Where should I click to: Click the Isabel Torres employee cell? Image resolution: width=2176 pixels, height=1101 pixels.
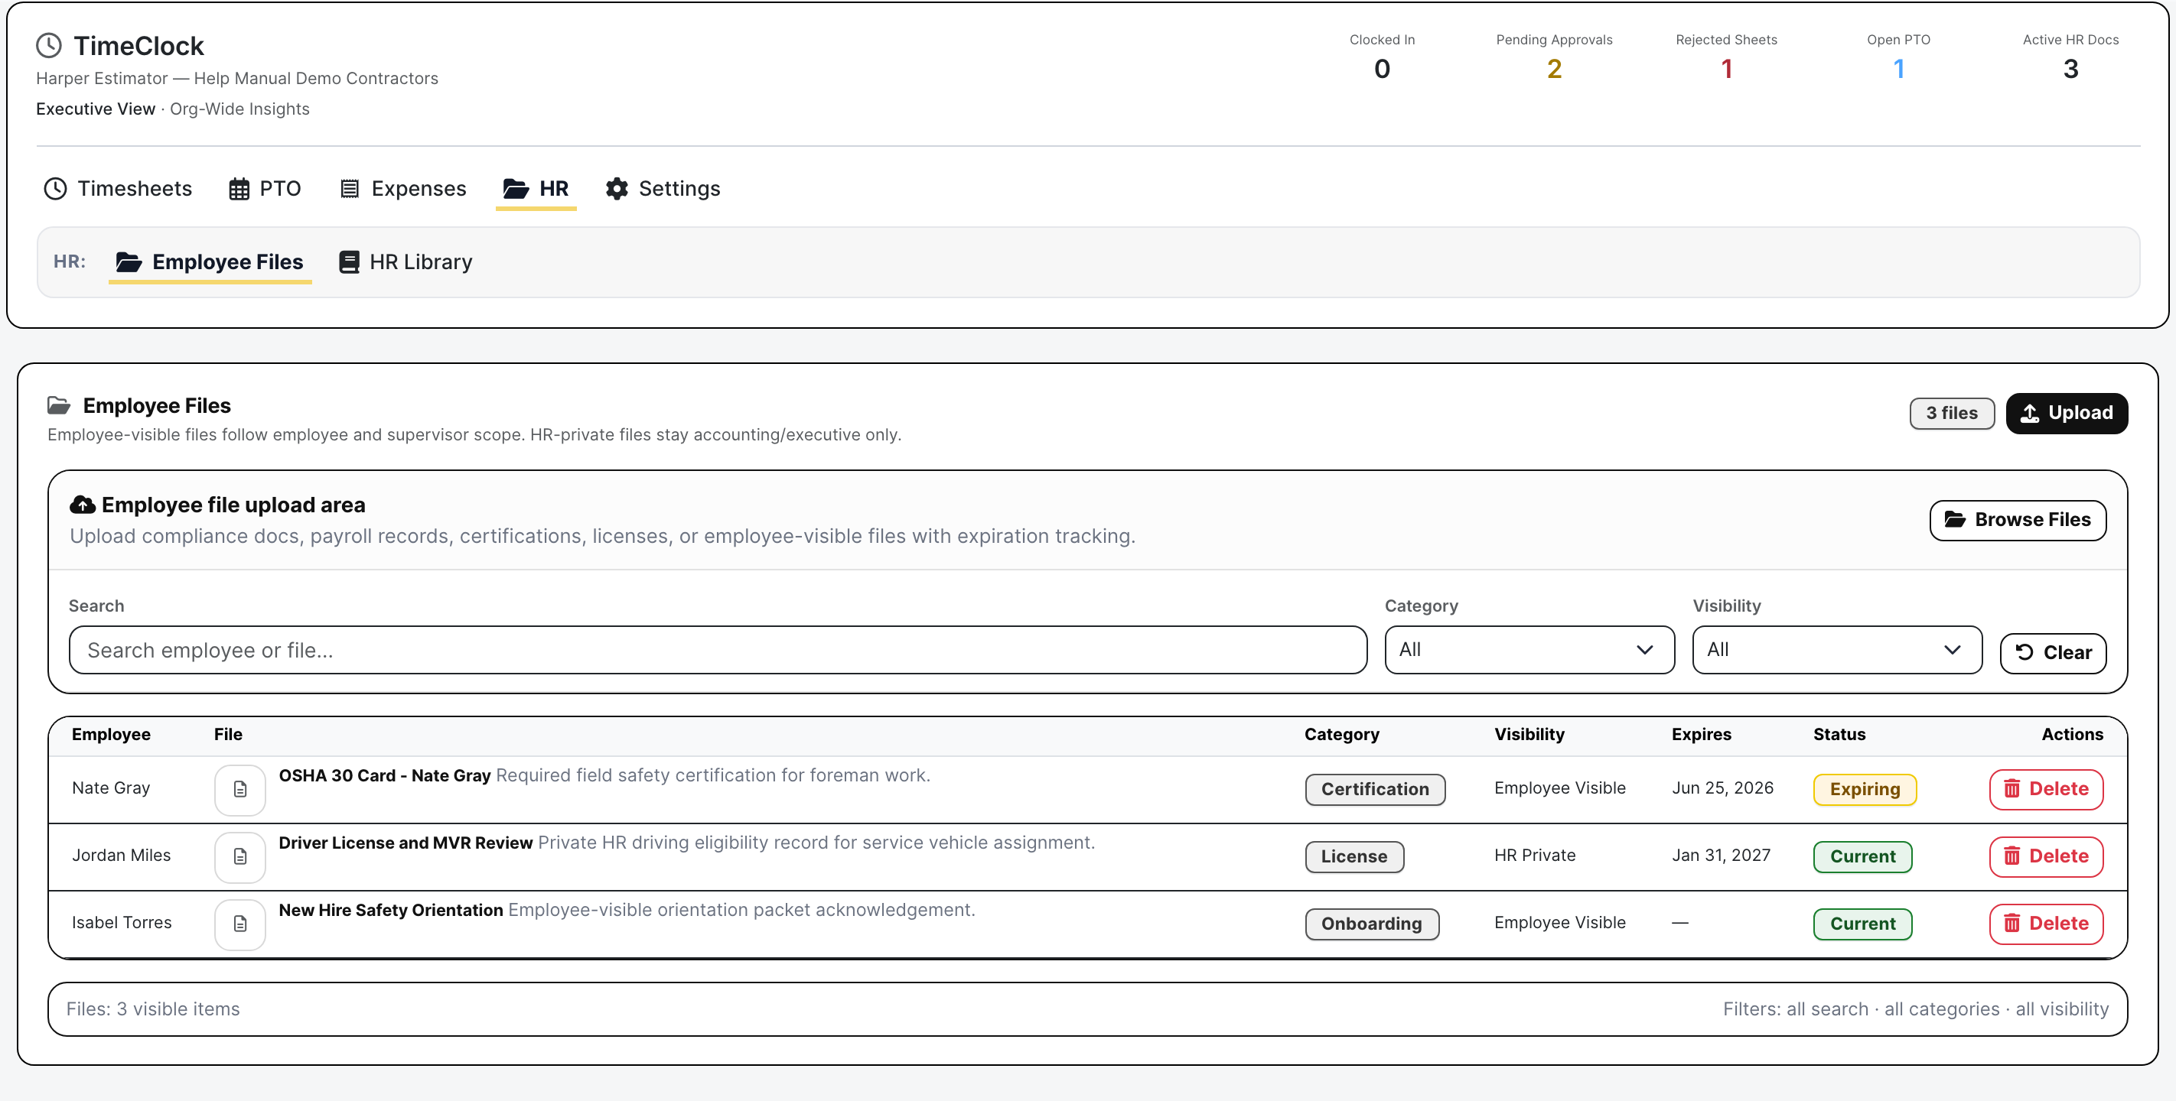[x=122, y=923]
